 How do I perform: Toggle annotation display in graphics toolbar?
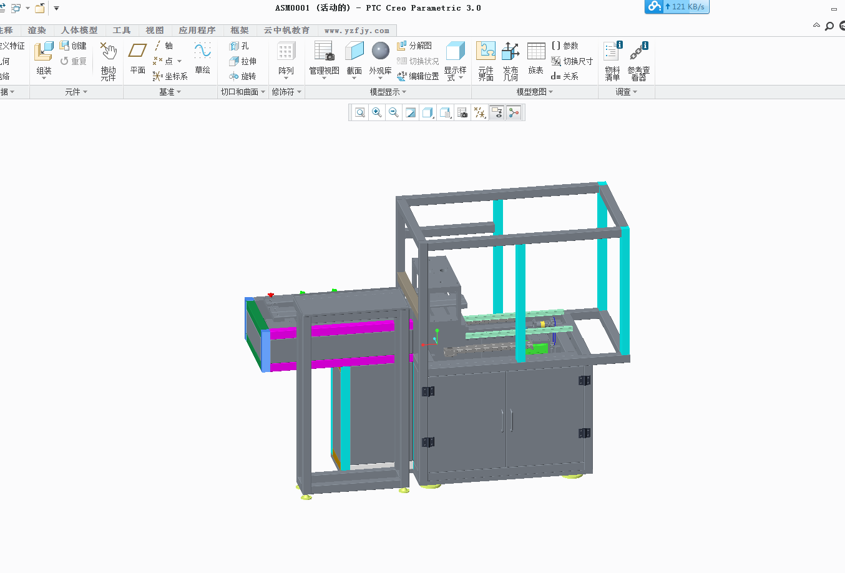[497, 112]
